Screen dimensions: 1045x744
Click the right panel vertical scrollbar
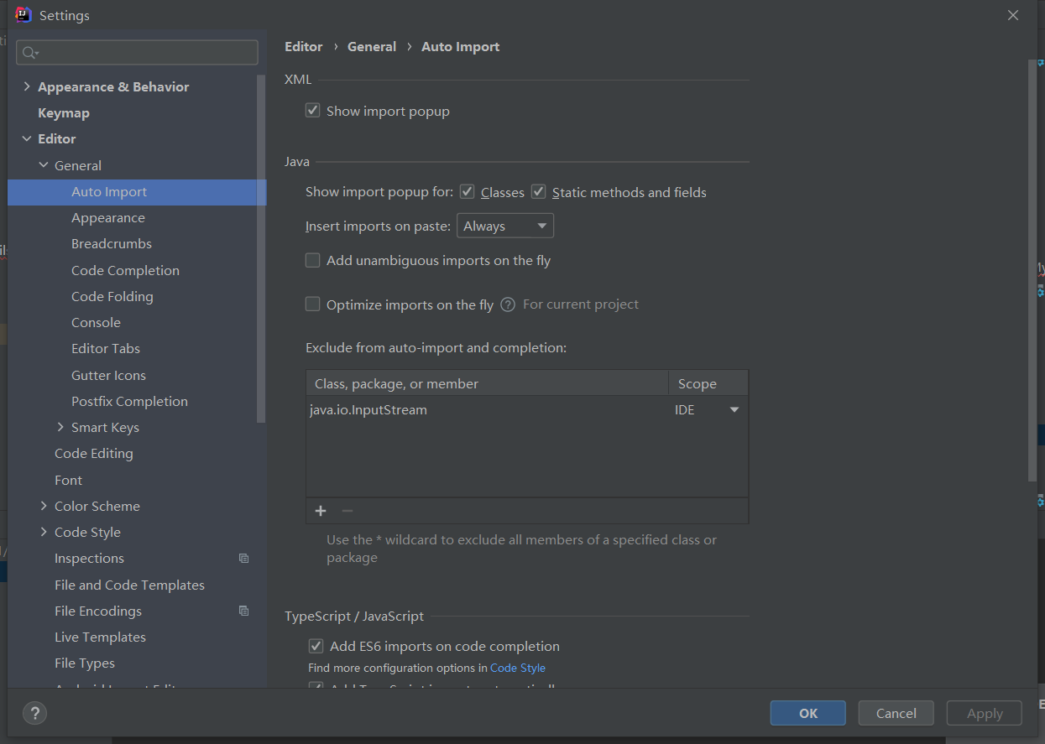tap(1032, 268)
